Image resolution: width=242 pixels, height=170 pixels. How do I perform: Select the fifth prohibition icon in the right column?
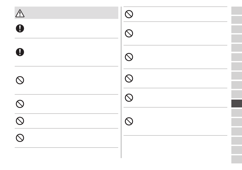pyautogui.click(x=129, y=98)
